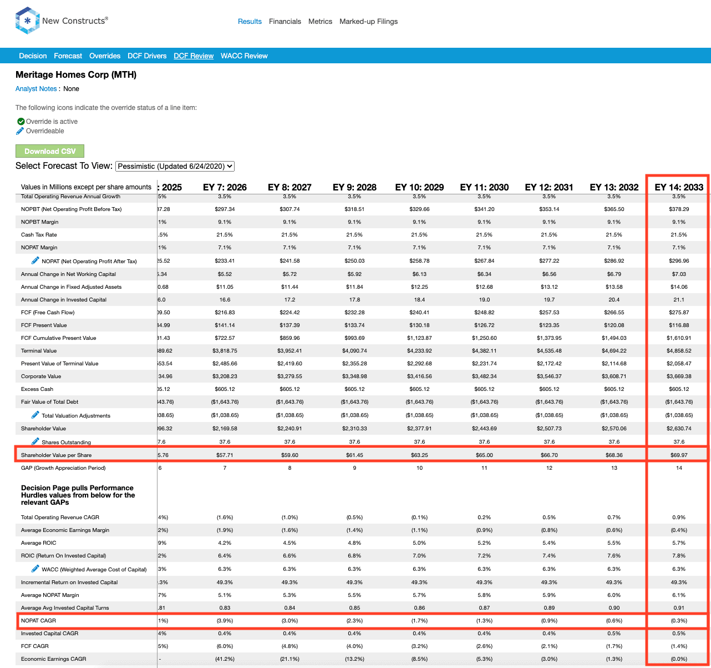The width and height of the screenshot is (711, 668).
Task: Open the DCF Drivers tab
Action: [x=147, y=56]
